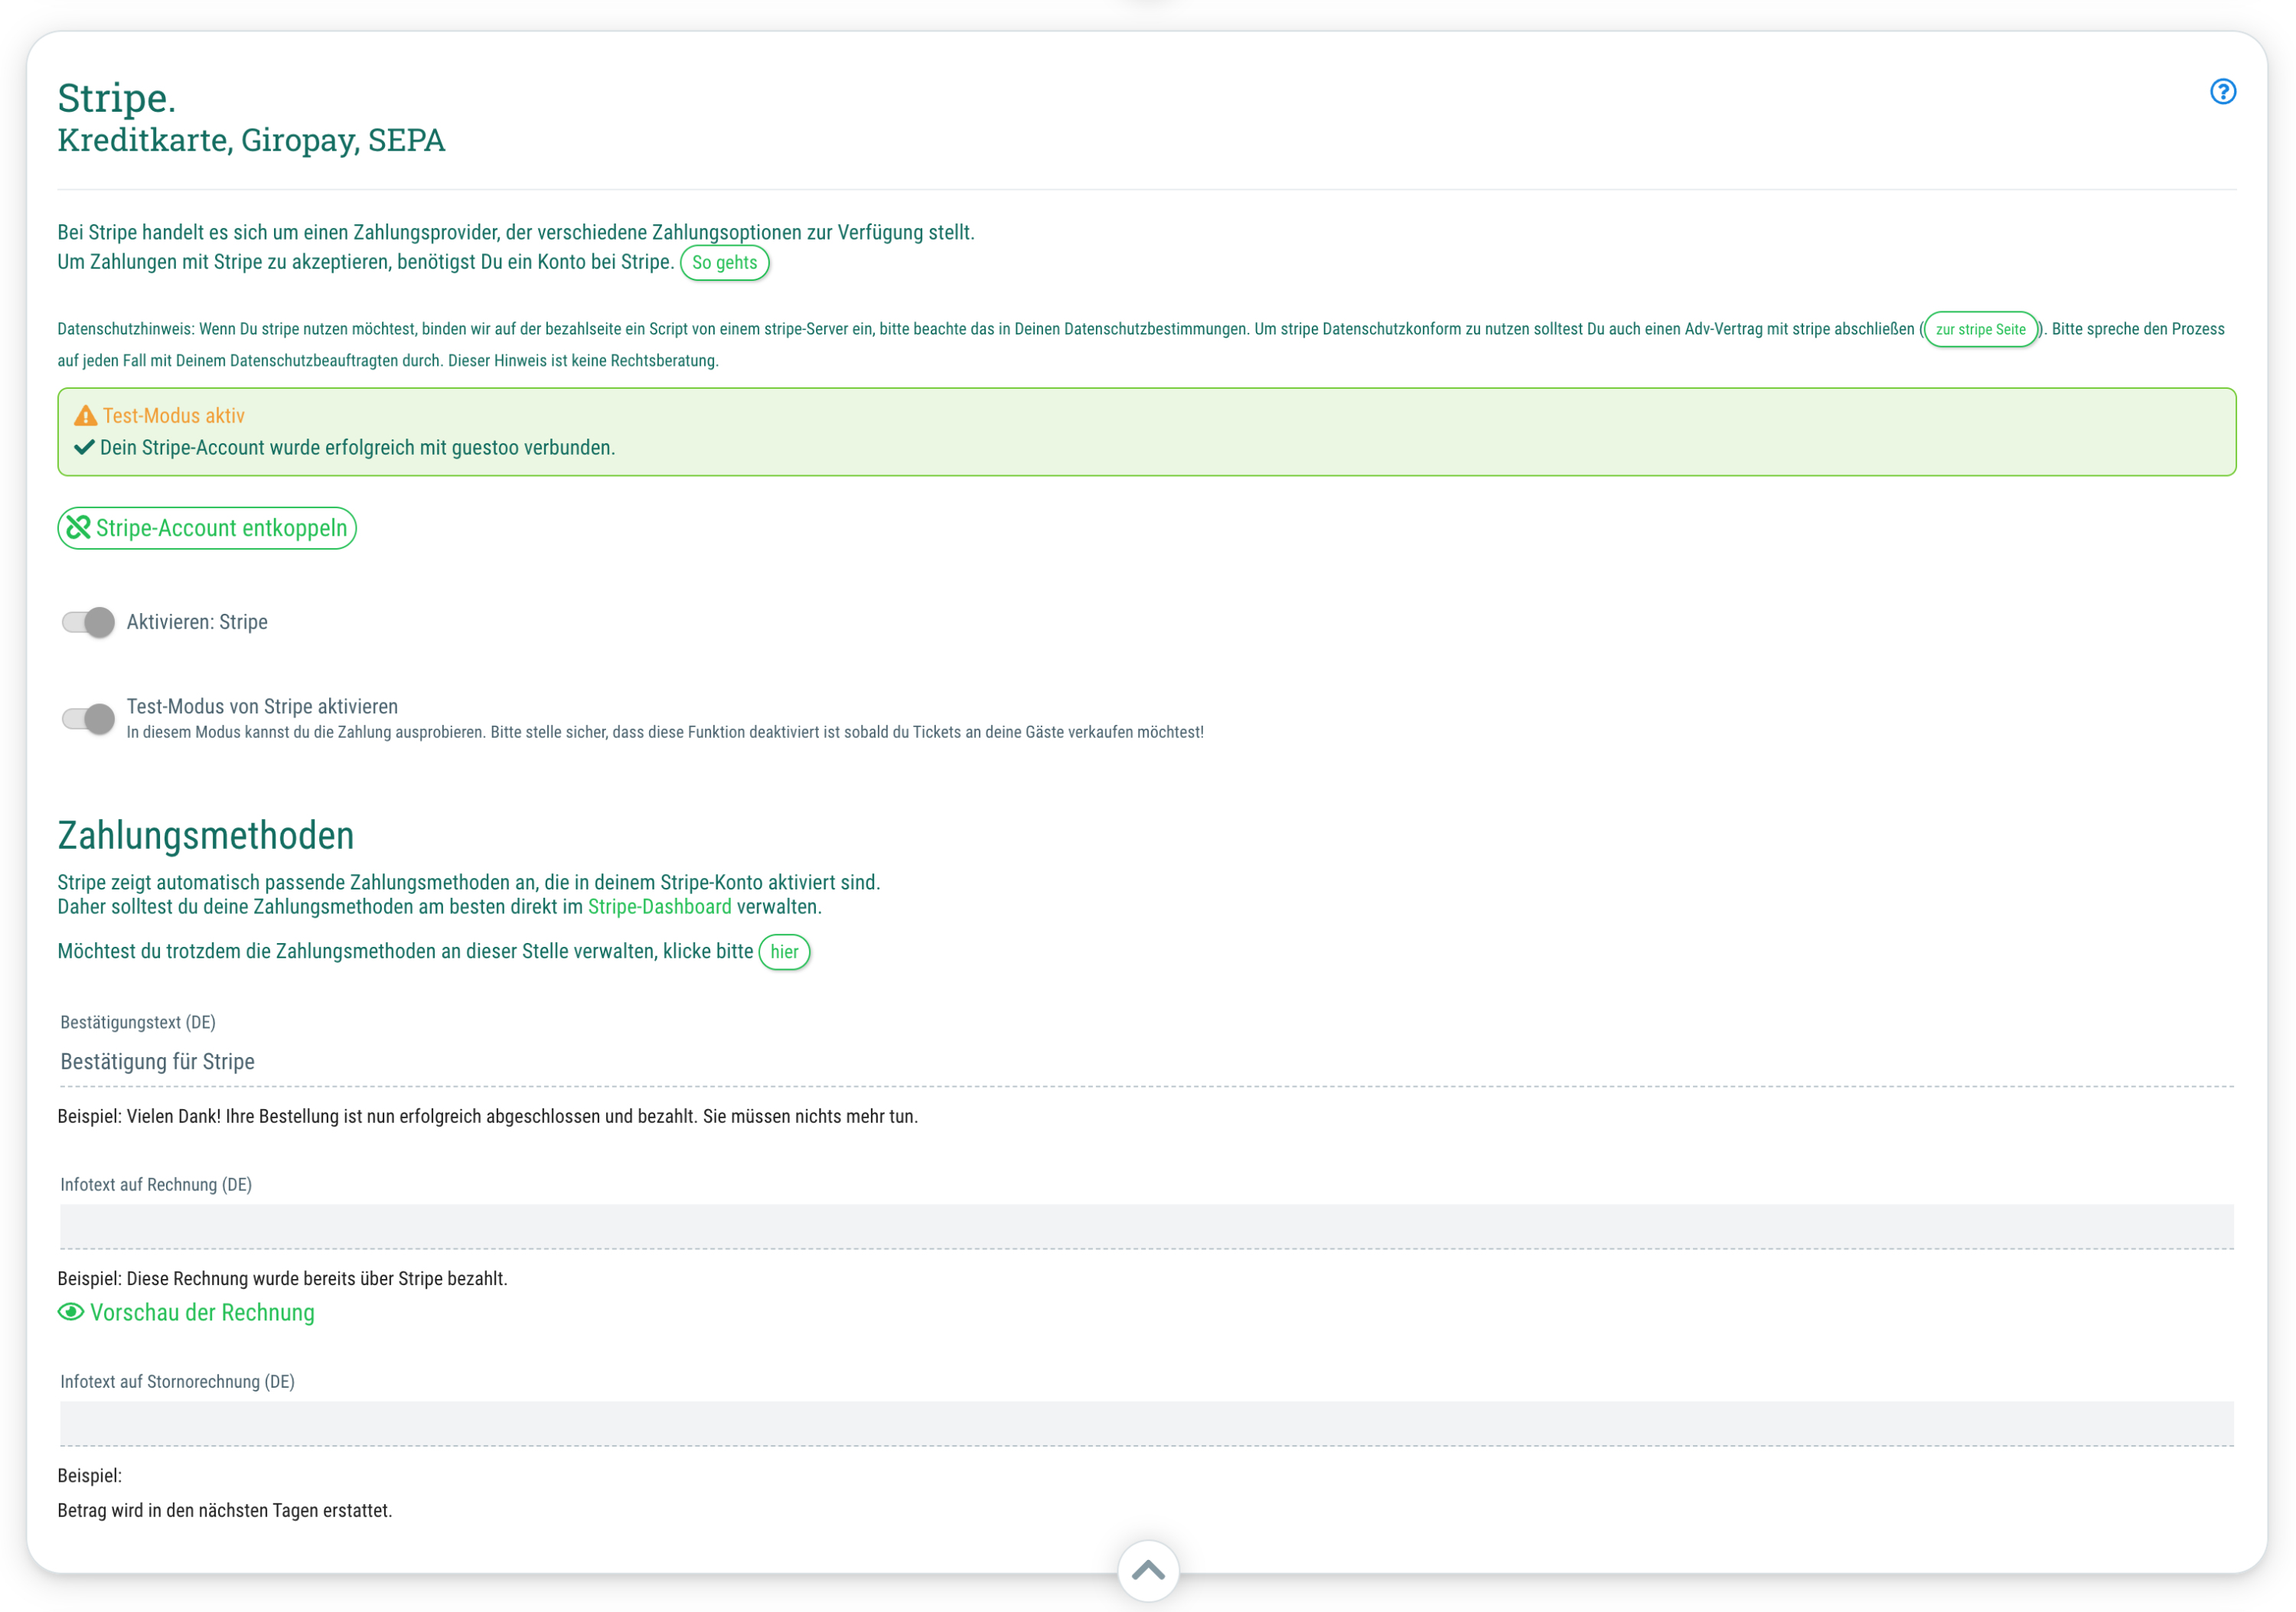This screenshot has height=1612, width=2296.
Task: Focus the Infotext auf Stornorechnung (DE) field
Action: [1147, 1423]
